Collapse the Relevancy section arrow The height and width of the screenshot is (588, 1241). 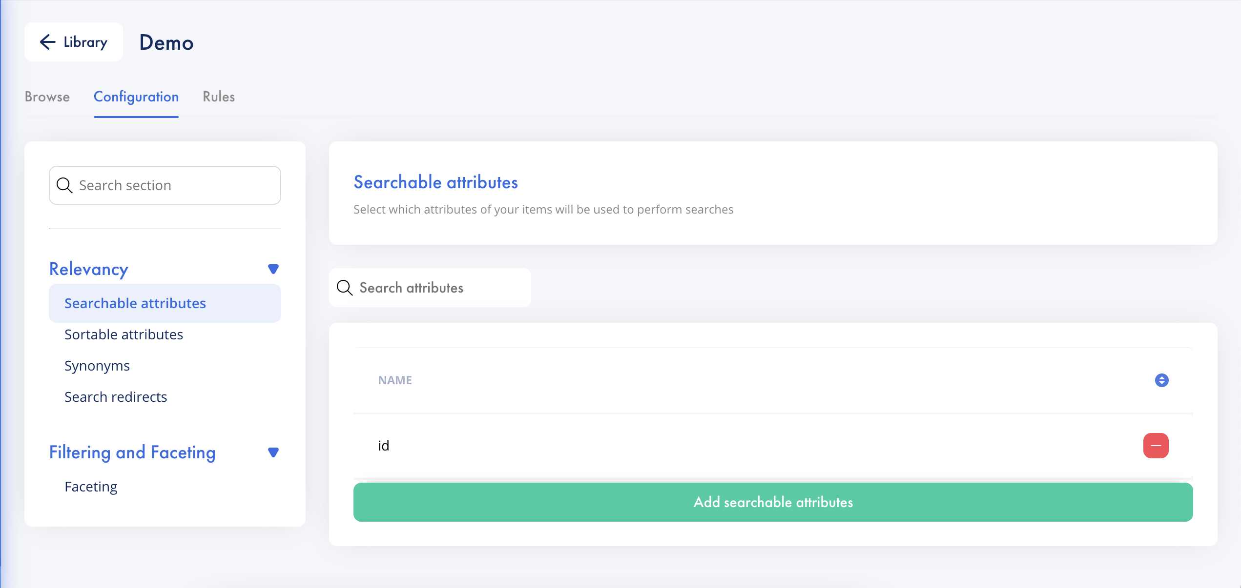coord(273,269)
